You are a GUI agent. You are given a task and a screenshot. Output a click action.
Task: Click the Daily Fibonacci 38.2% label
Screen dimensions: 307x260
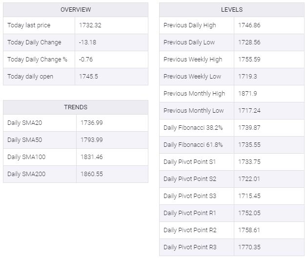[193, 127]
